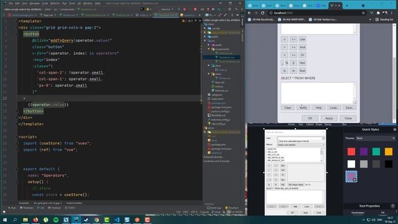Click the Is operator button
This screenshot has width=398, height=224.
(284, 71)
